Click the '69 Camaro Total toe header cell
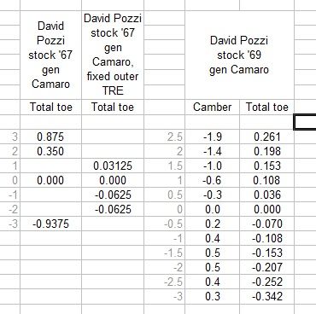 tap(266, 107)
